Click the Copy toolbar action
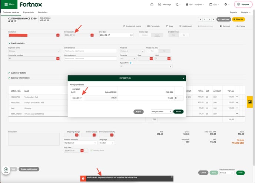This screenshot has height=183, width=255. 169,26
